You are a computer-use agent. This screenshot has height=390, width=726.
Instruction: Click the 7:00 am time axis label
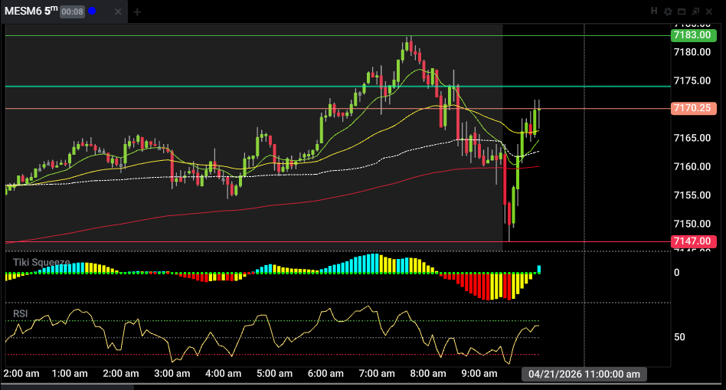377,373
